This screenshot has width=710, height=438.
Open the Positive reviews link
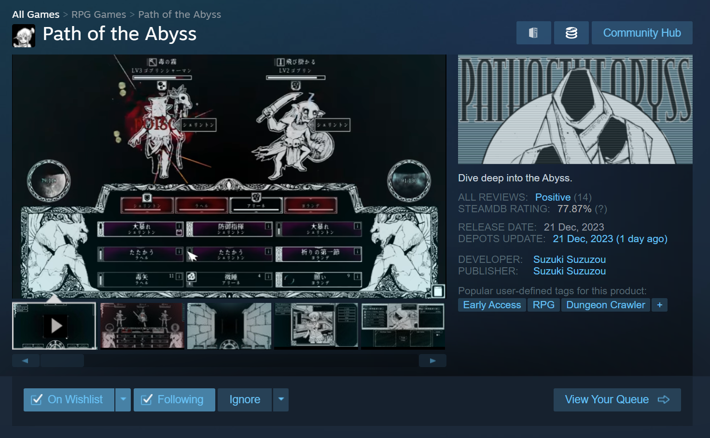pyautogui.click(x=553, y=197)
